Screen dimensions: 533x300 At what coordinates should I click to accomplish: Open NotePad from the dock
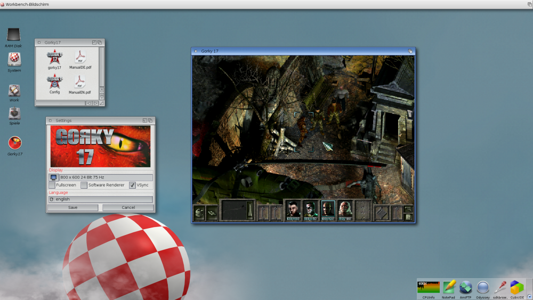(449, 288)
